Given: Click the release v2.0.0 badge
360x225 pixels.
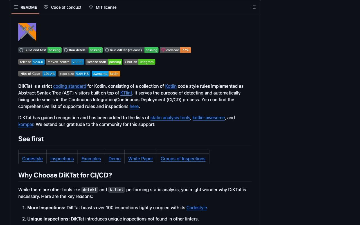Looking at the screenshot, I should coord(31,62).
